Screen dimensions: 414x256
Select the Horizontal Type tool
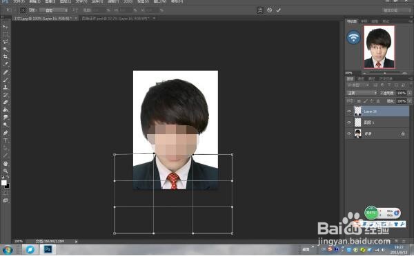coord(6,140)
